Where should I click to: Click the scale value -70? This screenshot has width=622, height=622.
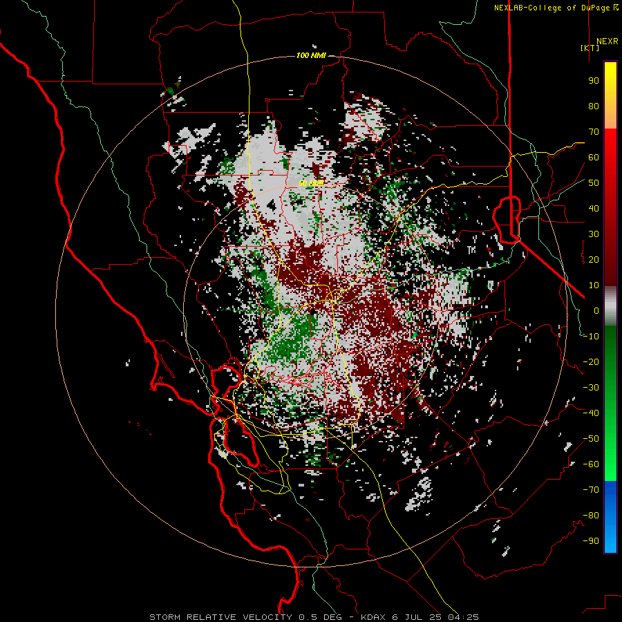coord(591,490)
